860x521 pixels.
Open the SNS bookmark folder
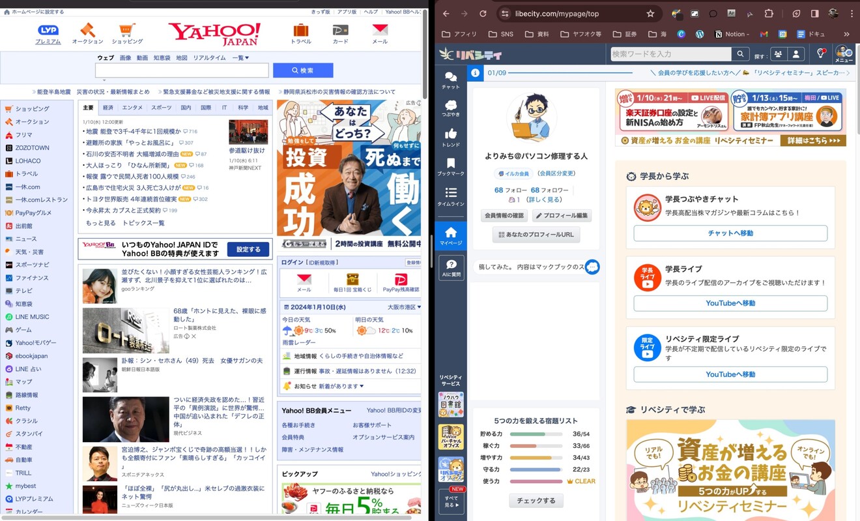[501, 34]
